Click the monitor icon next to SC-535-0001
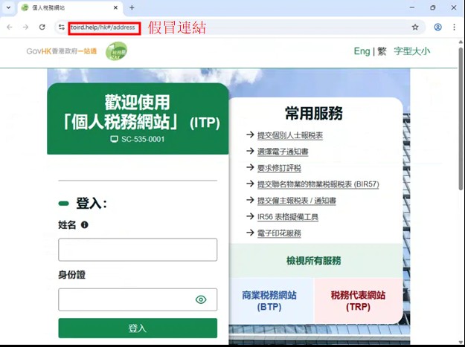 [x=114, y=139]
